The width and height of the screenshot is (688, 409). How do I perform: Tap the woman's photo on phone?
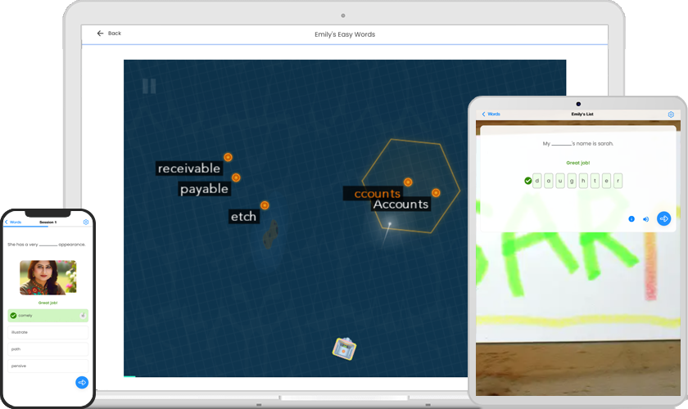[48, 277]
